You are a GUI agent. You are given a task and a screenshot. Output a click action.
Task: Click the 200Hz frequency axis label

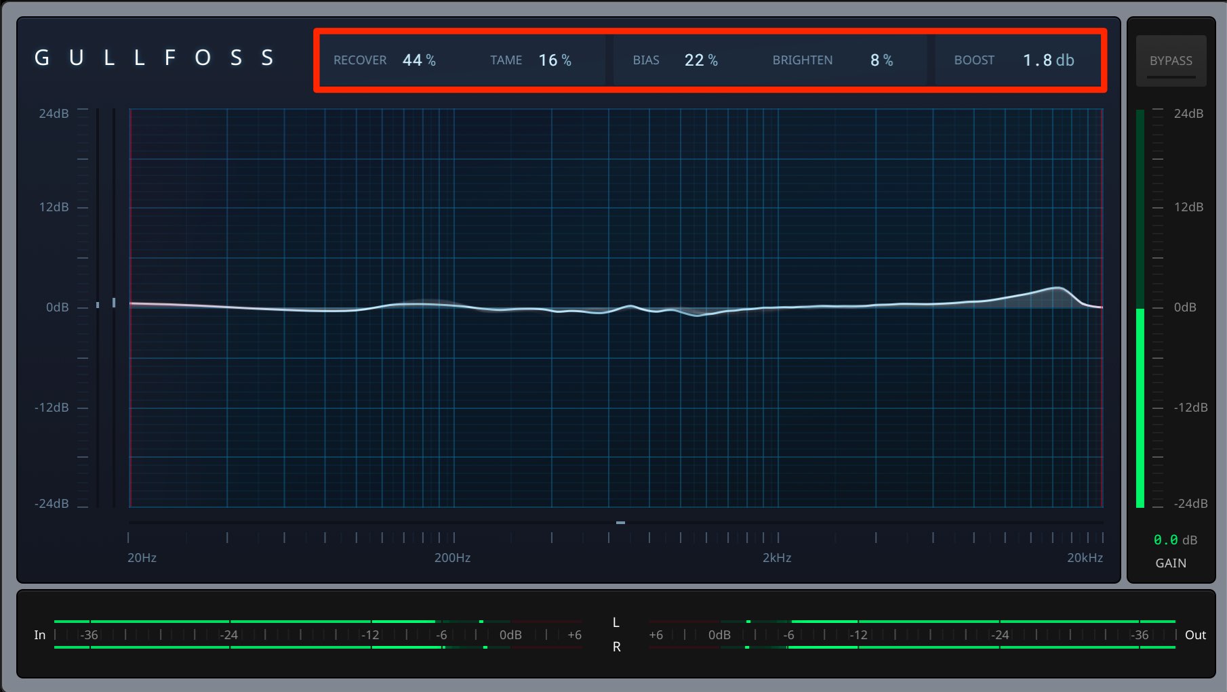click(x=452, y=558)
